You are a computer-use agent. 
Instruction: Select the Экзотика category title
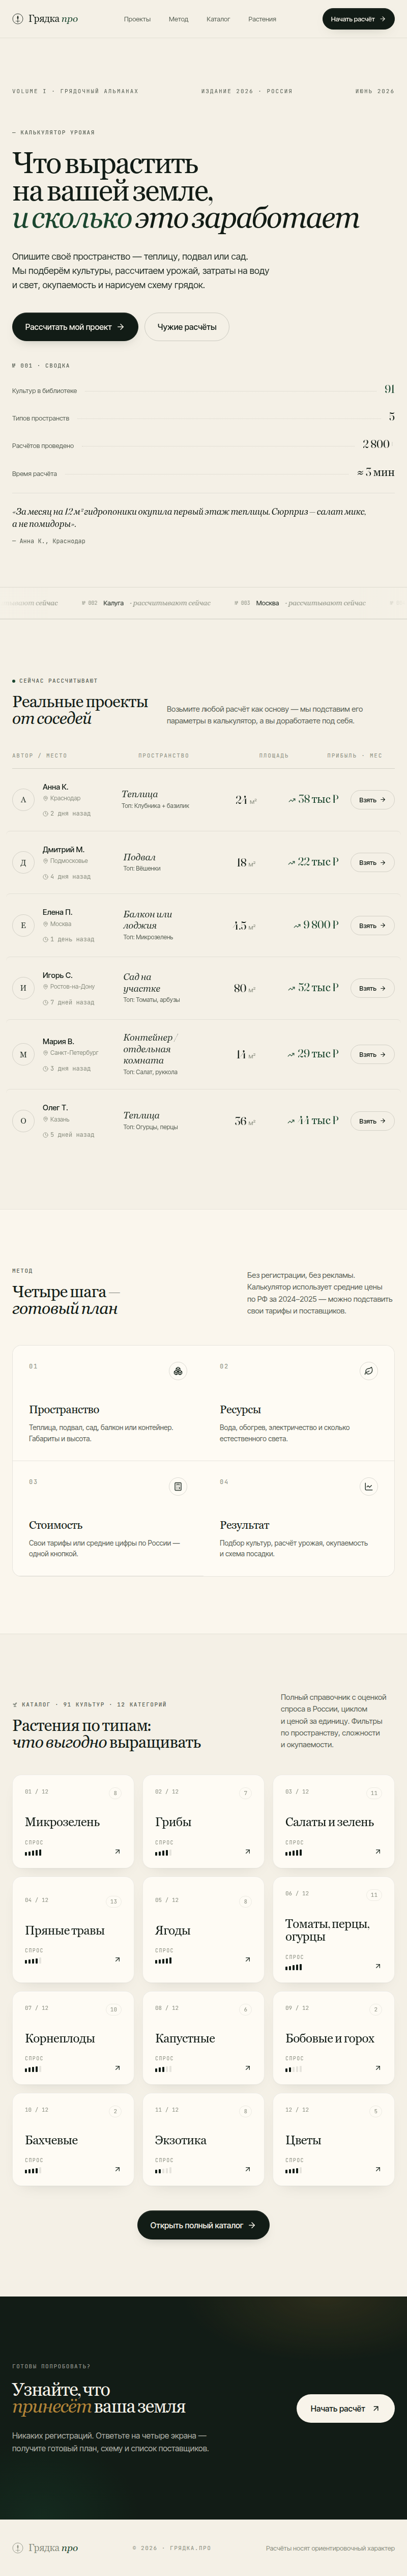181,2140
